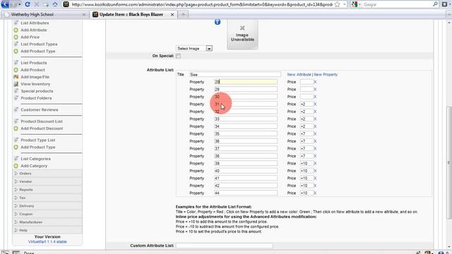Screen dimensions: 452x254
Task: Click the Add Category green icon
Action: click(16, 166)
